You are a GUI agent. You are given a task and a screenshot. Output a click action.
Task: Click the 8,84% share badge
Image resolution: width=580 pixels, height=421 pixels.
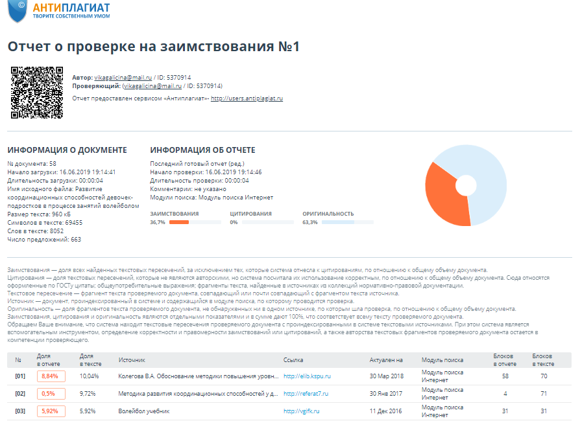[49, 376]
